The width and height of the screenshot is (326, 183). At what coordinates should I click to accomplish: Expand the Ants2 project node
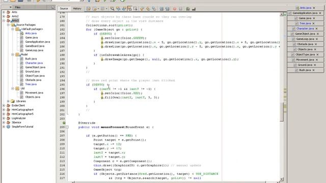[x=4, y=16]
